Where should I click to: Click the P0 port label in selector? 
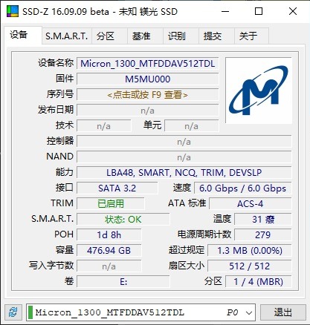click(x=233, y=312)
